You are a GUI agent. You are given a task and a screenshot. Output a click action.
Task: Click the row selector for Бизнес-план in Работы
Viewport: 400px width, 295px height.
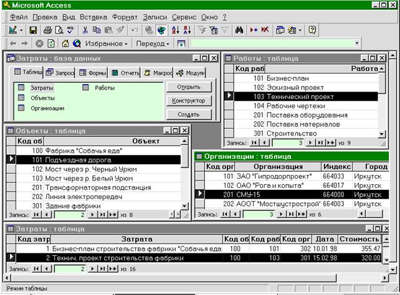tap(229, 78)
